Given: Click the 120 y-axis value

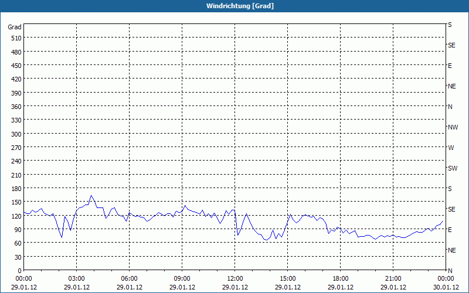Looking at the screenshot, I should (16, 216).
